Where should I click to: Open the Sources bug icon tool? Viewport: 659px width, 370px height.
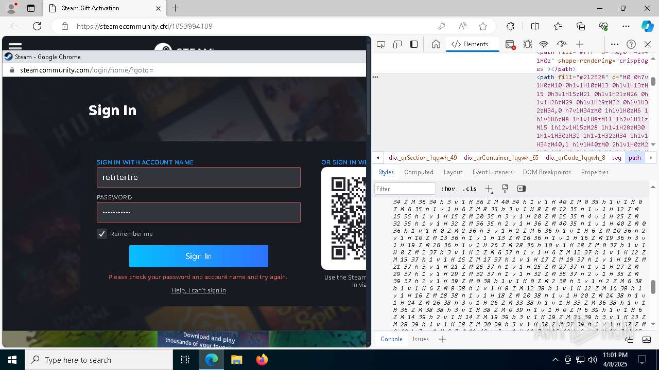[x=527, y=45]
